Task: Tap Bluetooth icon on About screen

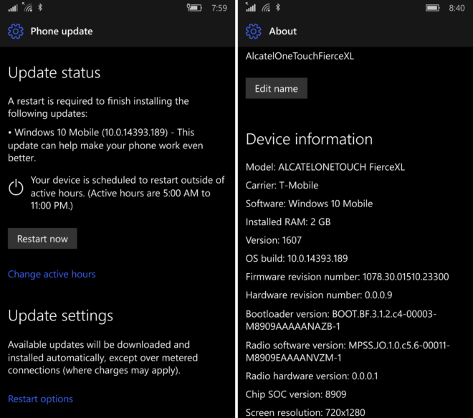Action: tap(278, 7)
